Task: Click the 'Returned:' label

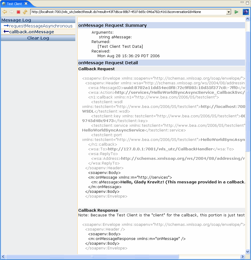Action: point(101,42)
